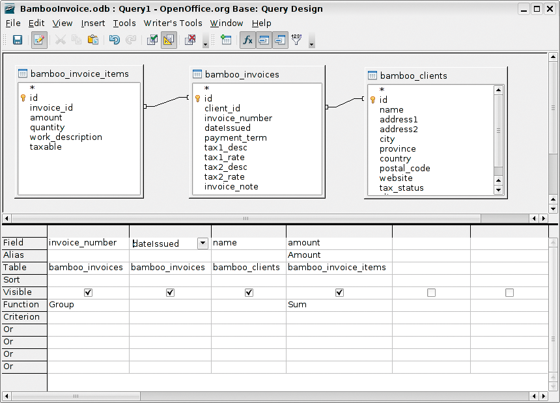Click the Redo arrow icon
The width and height of the screenshot is (560, 403).
tap(131, 40)
